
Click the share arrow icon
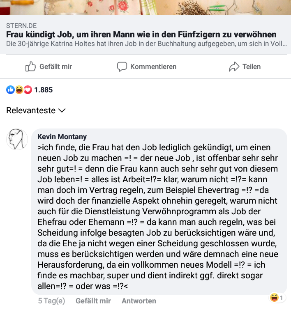(234, 67)
